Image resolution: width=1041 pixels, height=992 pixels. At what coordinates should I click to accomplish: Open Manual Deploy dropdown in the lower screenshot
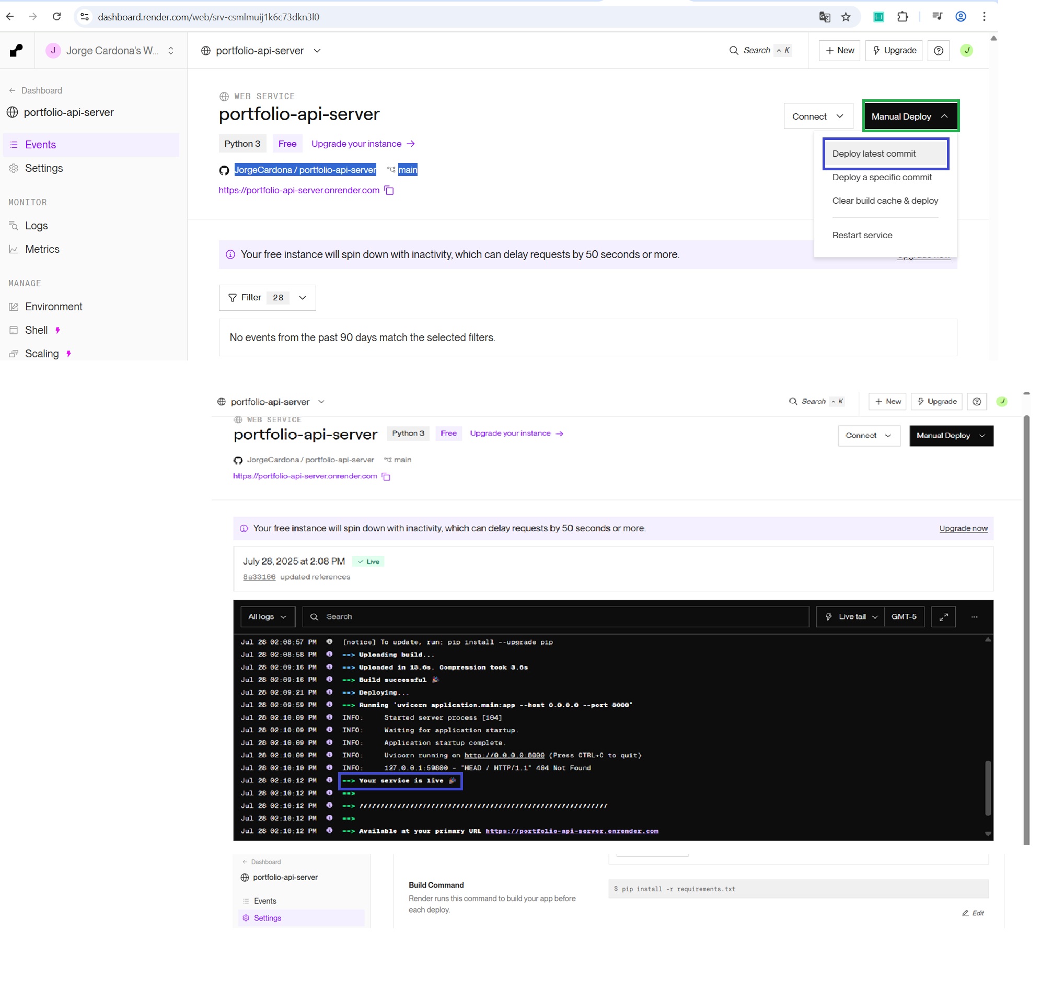[951, 435]
